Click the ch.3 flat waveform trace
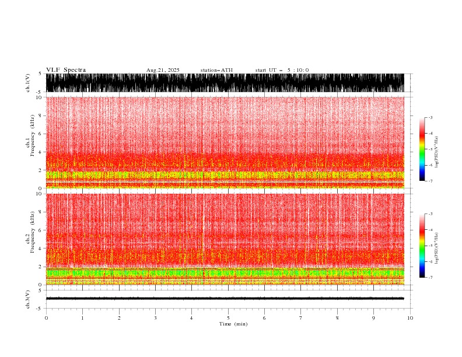This screenshot has width=462, height=357. pos(225,299)
